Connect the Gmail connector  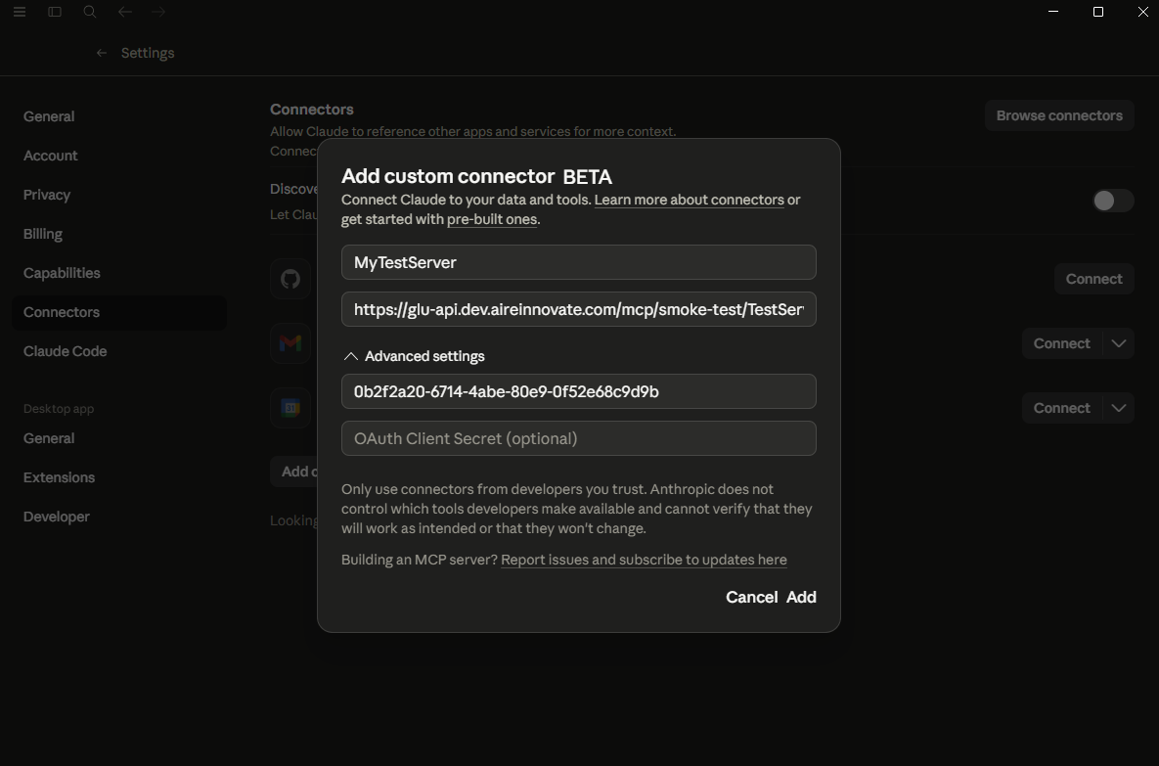(x=1061, y=343)
